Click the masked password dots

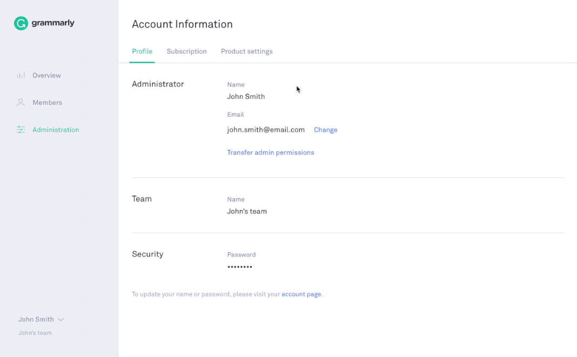(x=239, y=267)
